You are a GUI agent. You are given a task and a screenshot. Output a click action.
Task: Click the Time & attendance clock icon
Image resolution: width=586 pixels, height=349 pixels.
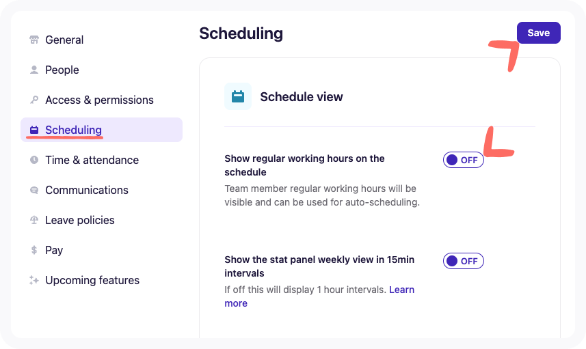click(34, 160)
